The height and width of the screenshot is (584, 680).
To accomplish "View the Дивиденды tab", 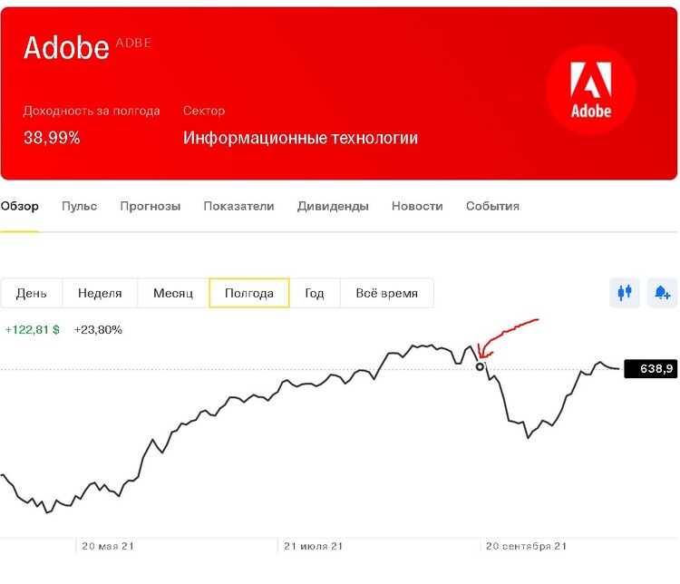I will [333, 206].
